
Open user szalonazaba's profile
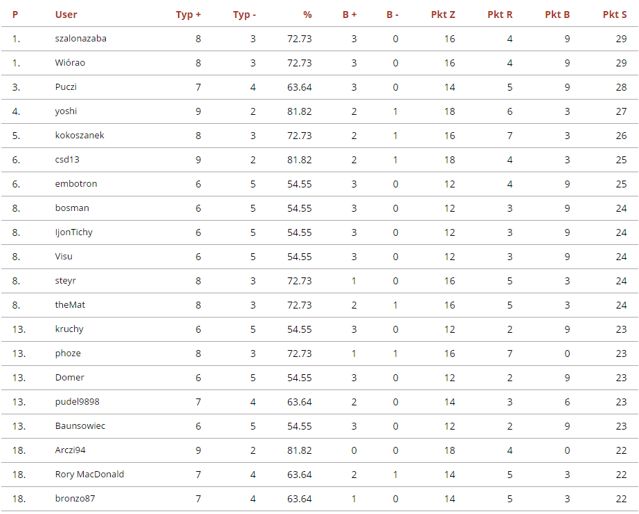[x=81, y=39]
